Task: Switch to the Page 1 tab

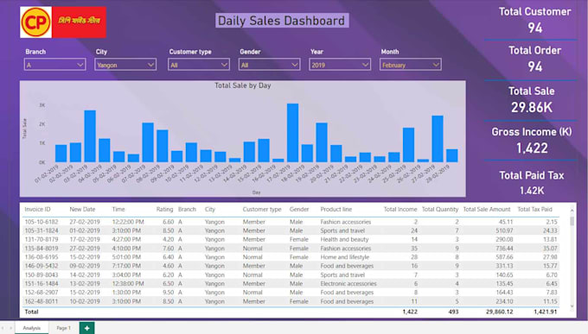Action: click(63, 328)
